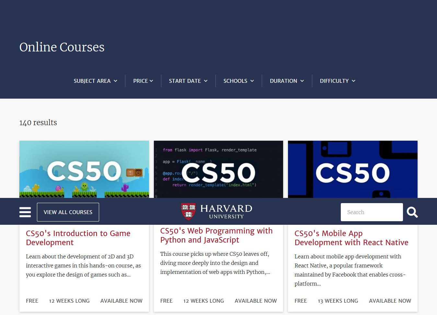Screen dimensions: 437x315
Task: Open CS50's Mobile App Development with React Native
Action: point(351,238)
